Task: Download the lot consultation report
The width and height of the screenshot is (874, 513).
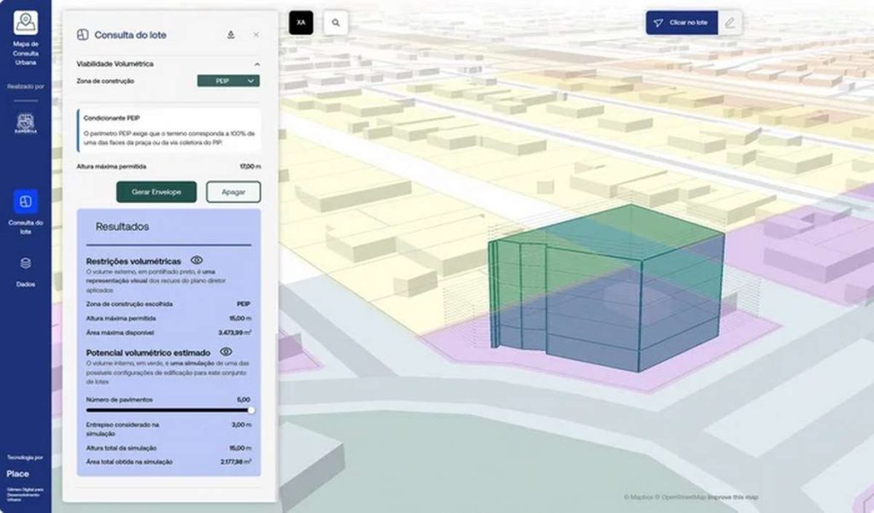Action: click(230, 35)
